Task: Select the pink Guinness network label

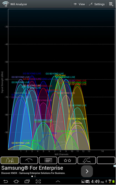Action: 77,123
